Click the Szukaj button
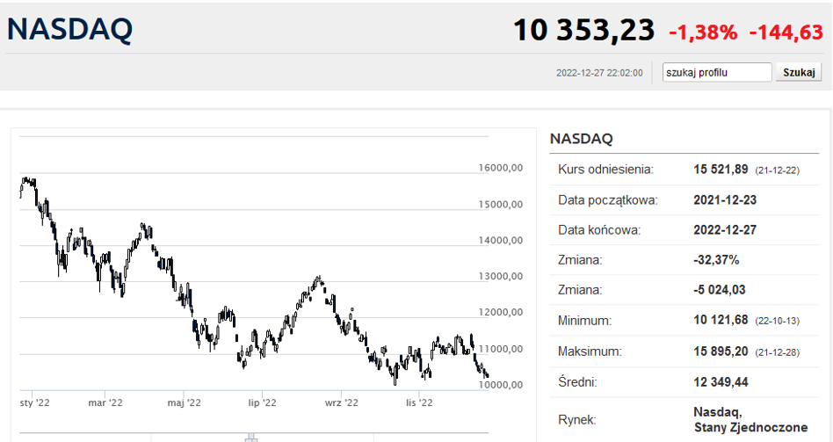 click(799, 72)
